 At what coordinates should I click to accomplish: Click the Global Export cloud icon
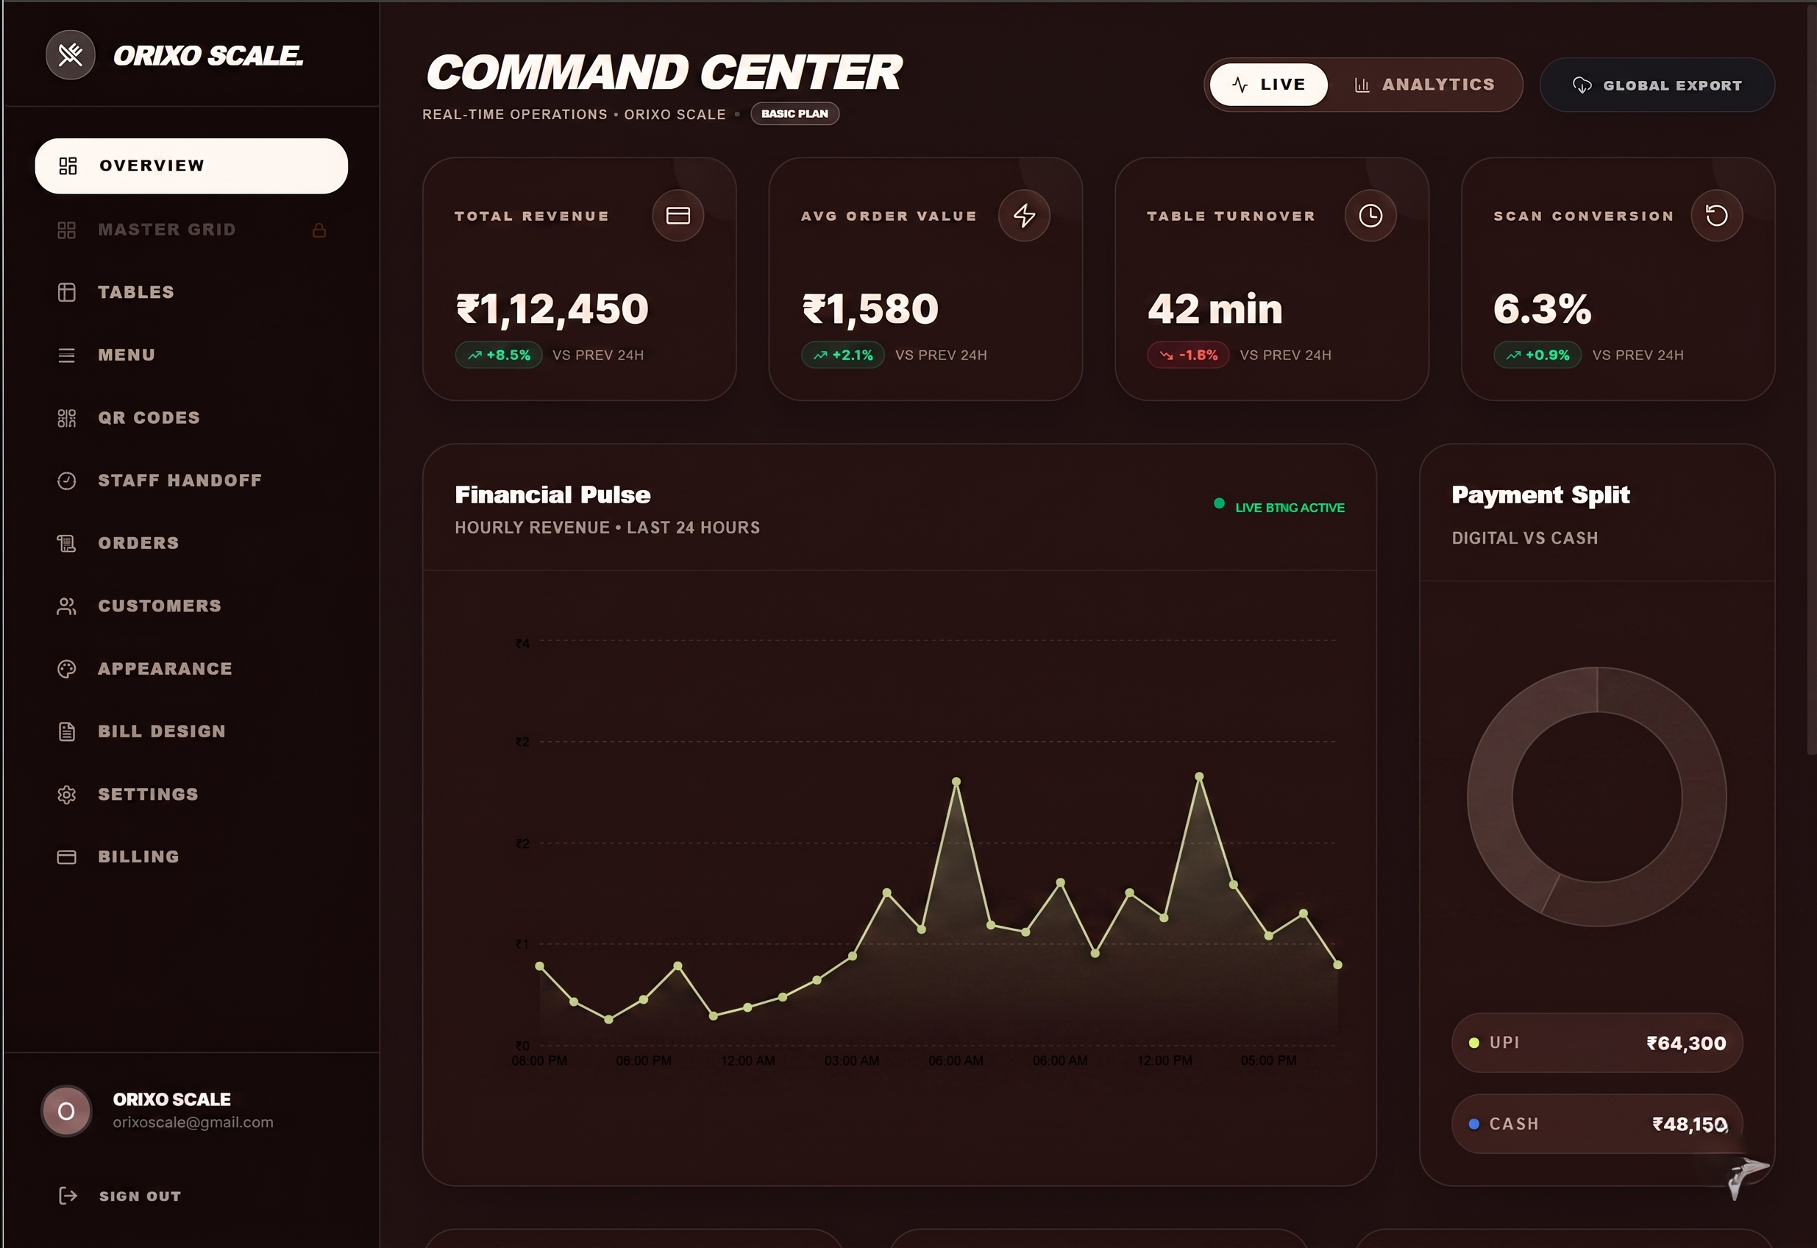tap(1582, 85)
